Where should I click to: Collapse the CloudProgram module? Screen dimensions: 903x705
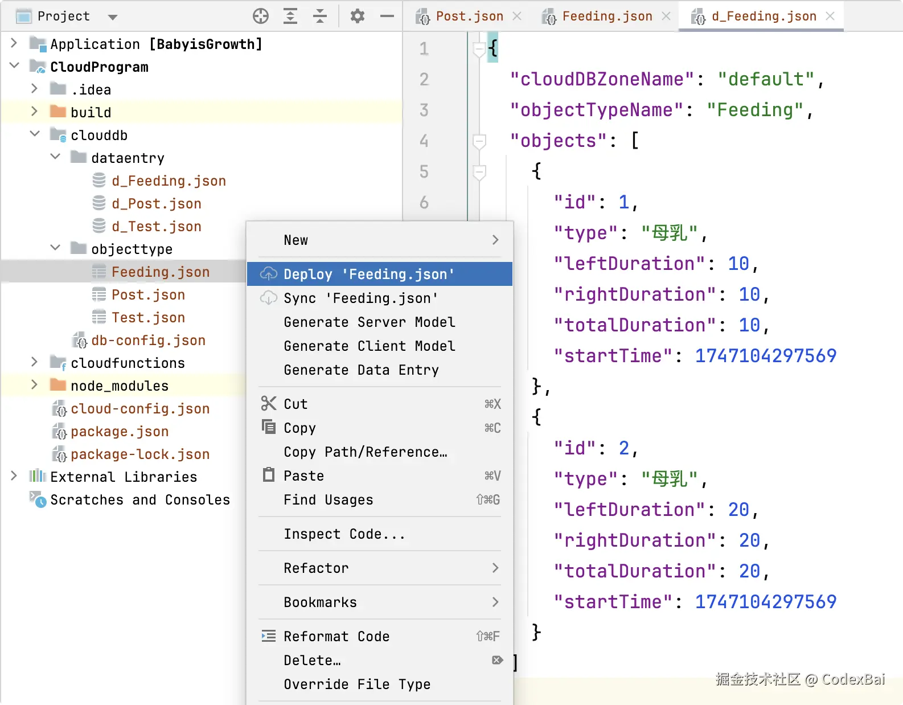coord(14,66)
